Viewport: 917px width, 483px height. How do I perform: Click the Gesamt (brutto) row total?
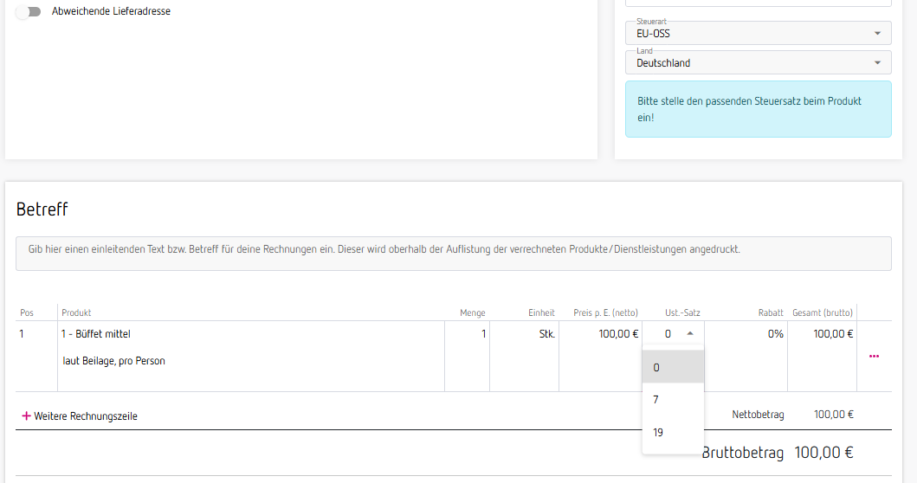tap(833, 334)
